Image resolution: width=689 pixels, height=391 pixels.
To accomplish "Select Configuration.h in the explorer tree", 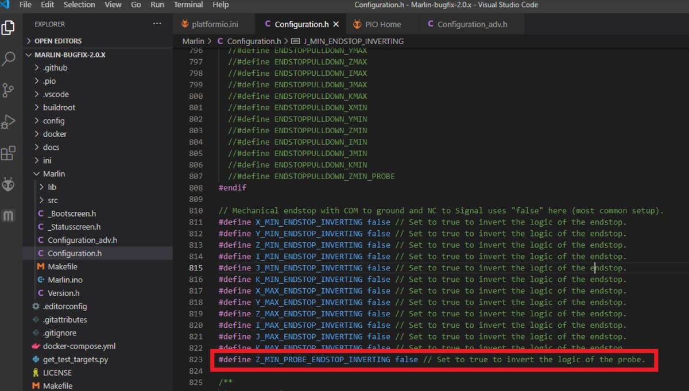I will (x=98, y=253).
